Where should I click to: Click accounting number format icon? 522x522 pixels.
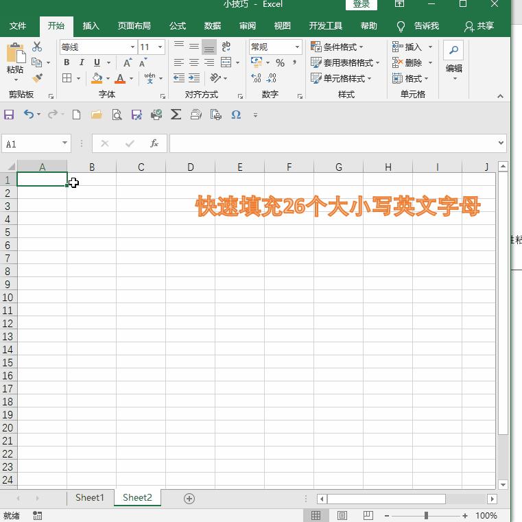coord(257,62)
